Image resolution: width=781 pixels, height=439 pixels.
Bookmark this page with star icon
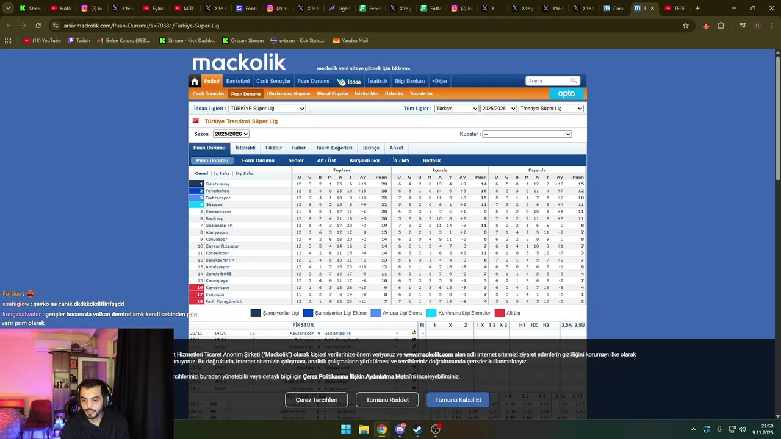pos(686,26)
